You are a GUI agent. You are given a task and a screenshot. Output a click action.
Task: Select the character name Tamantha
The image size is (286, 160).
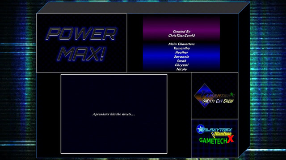point(181,48)
